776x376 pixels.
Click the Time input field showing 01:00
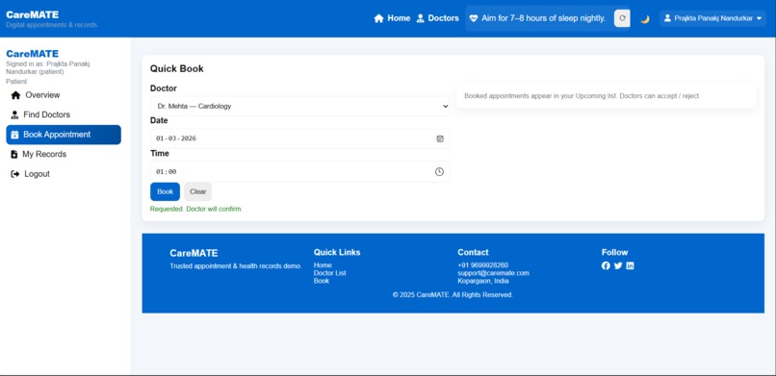click(x=300, y=171)
